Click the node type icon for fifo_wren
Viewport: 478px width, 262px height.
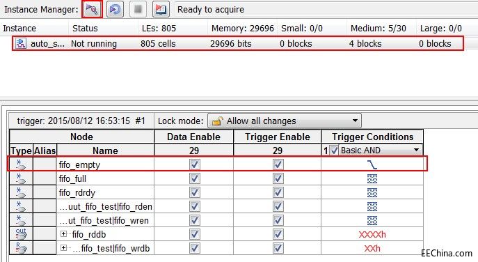click(x=20, y=220)
